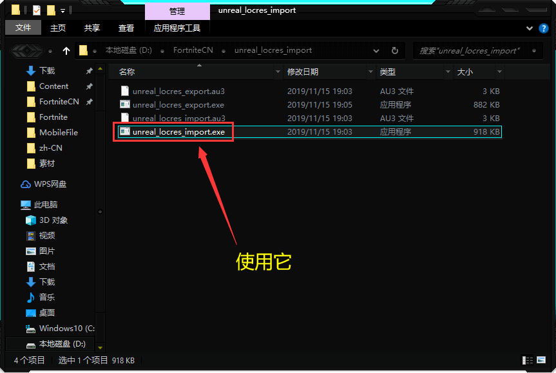Open the 图片 library folder
Screen dimensions: 556x373
pyautogui.click(x=47, y=251)
